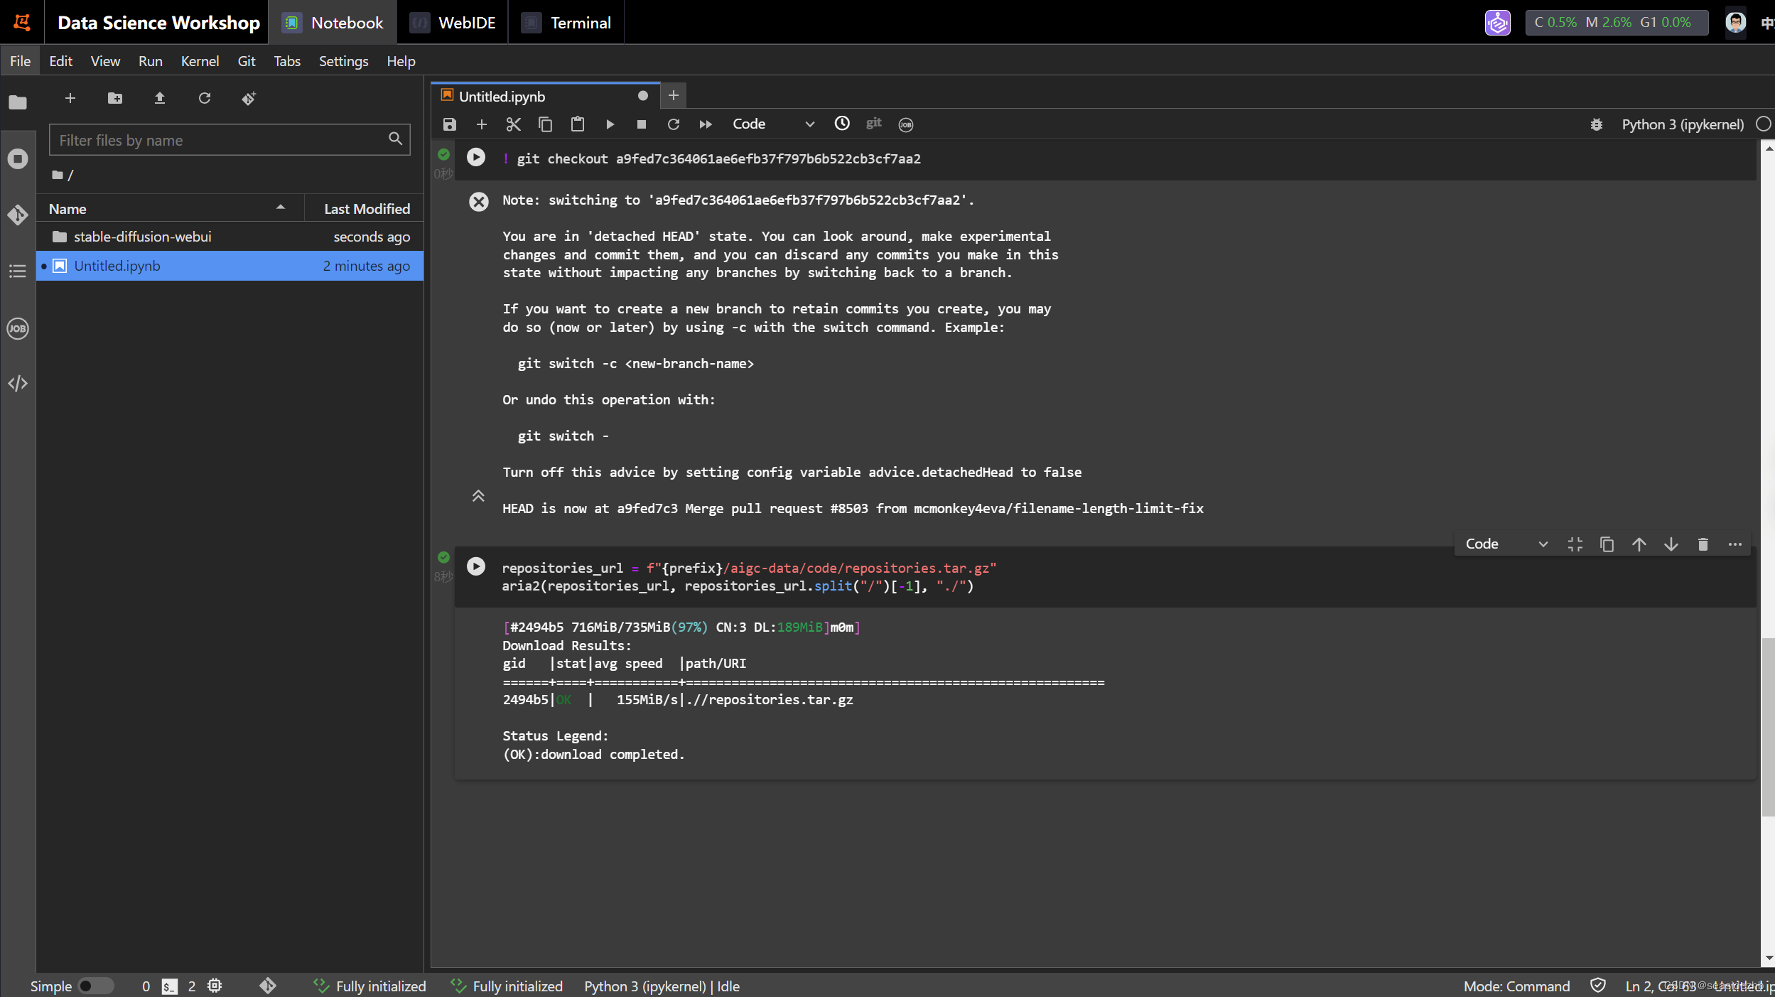
Task: Open stable-diffusion-webui folder
Action: (143, 235)
